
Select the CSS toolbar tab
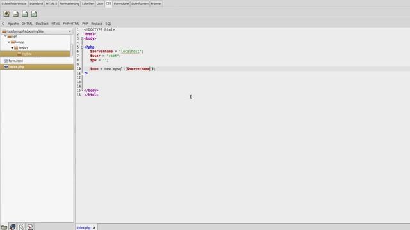tap(108, 3)
